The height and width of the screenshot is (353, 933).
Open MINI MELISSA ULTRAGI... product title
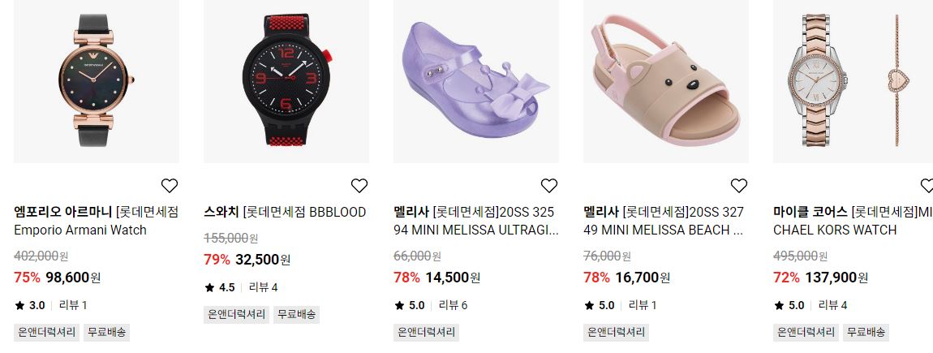click(476, 221)
